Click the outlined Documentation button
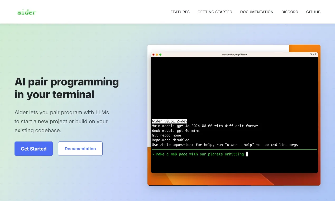Viewport: 335px width, 201px height. [x=80, y=149]
